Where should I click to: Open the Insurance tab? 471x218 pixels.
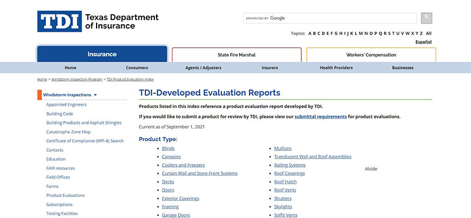coord(102,54)
